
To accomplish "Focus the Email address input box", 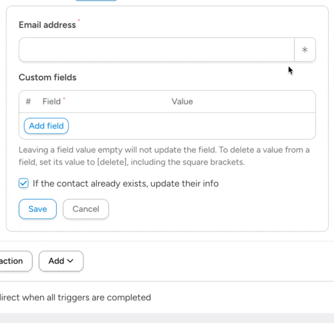I will click(x=156, y=49).
